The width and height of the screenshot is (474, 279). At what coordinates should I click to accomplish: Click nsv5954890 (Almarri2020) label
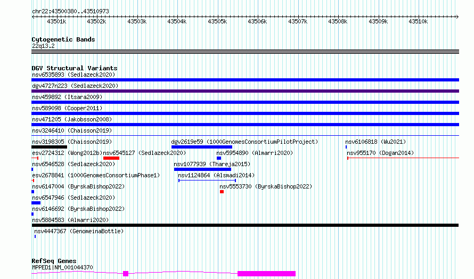pos(255,153)
